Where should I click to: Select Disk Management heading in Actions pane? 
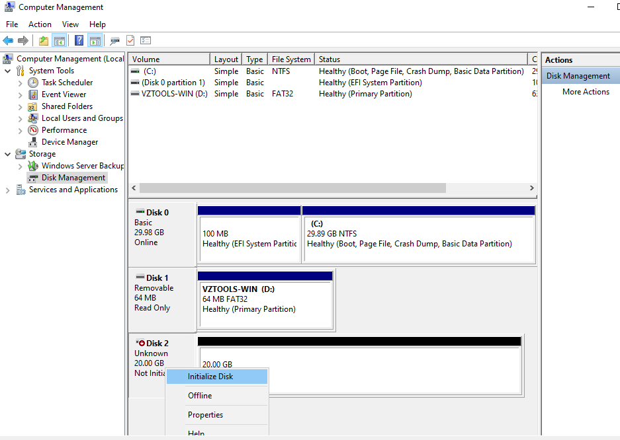[580, 76]
